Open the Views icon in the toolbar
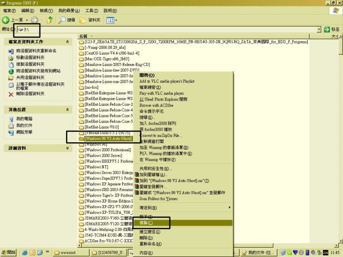Viewport: 343px width, 257px height. coord(110,20)
